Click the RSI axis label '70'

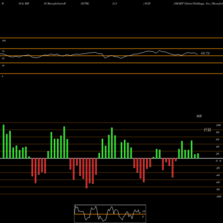click(3, 51)
